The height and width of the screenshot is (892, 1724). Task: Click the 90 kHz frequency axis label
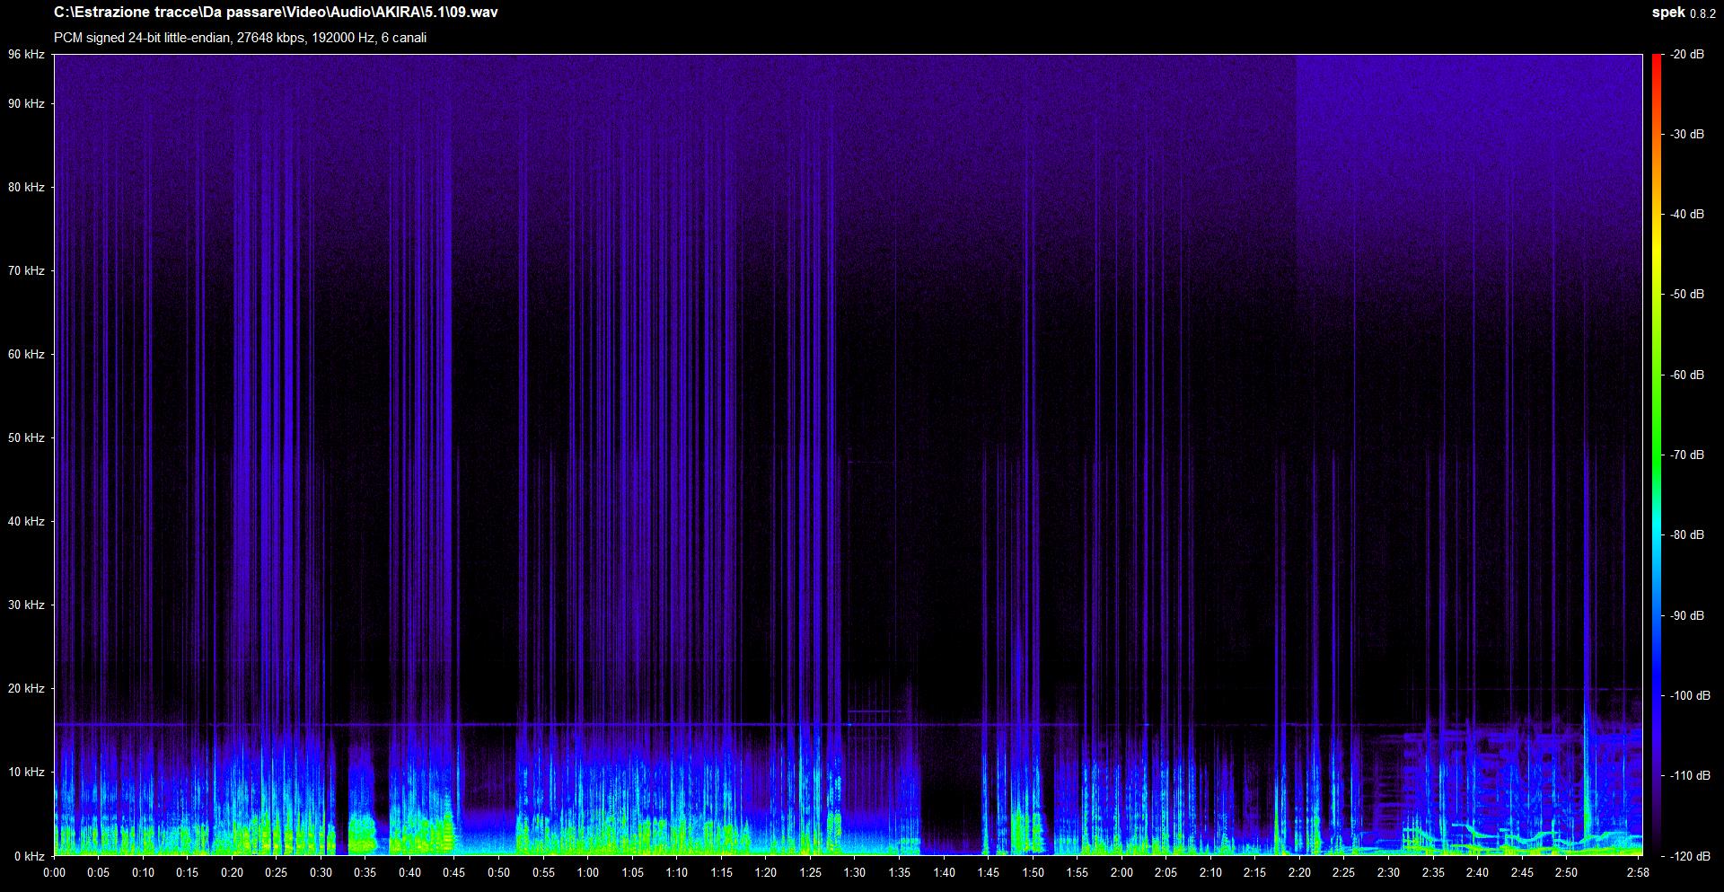pos(26,104)
